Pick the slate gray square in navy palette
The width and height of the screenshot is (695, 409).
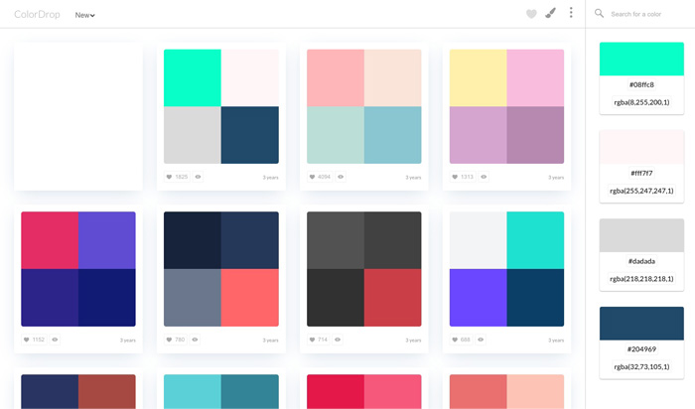tap(193, 298)
